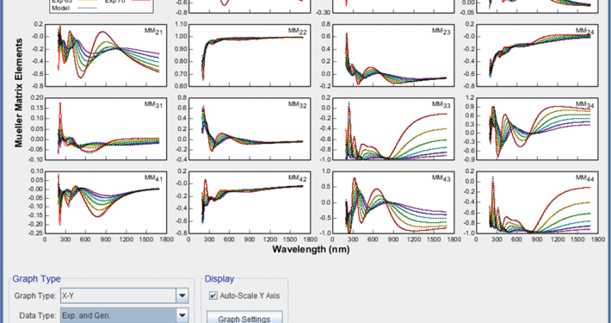Click the MM44 plot panel
The height and width of the screenshot is (323, 611).
tap(537, 202)
